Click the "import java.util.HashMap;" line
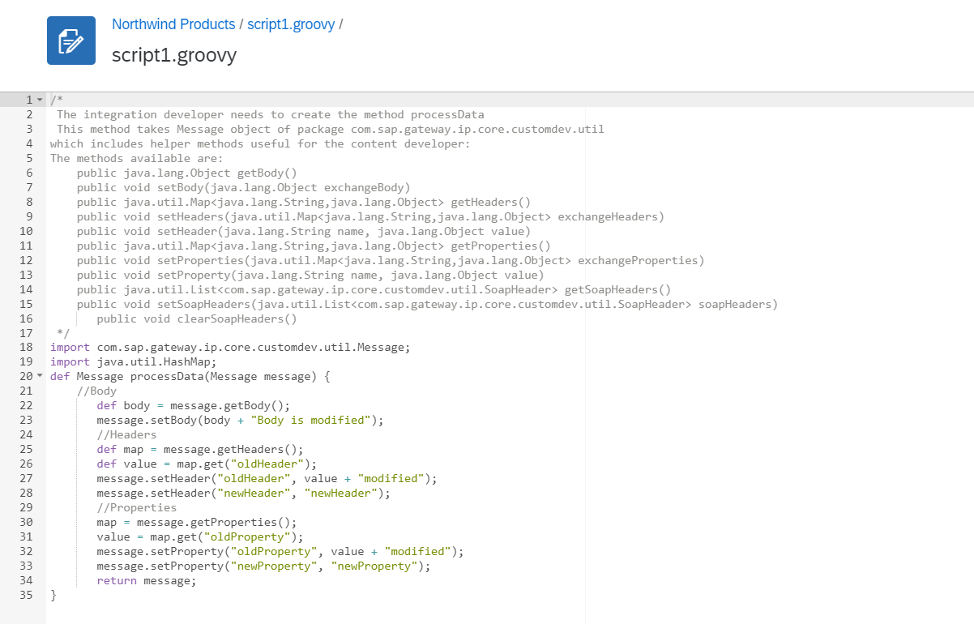The width and height of the screenshot is (974, 624). point(133,362)
